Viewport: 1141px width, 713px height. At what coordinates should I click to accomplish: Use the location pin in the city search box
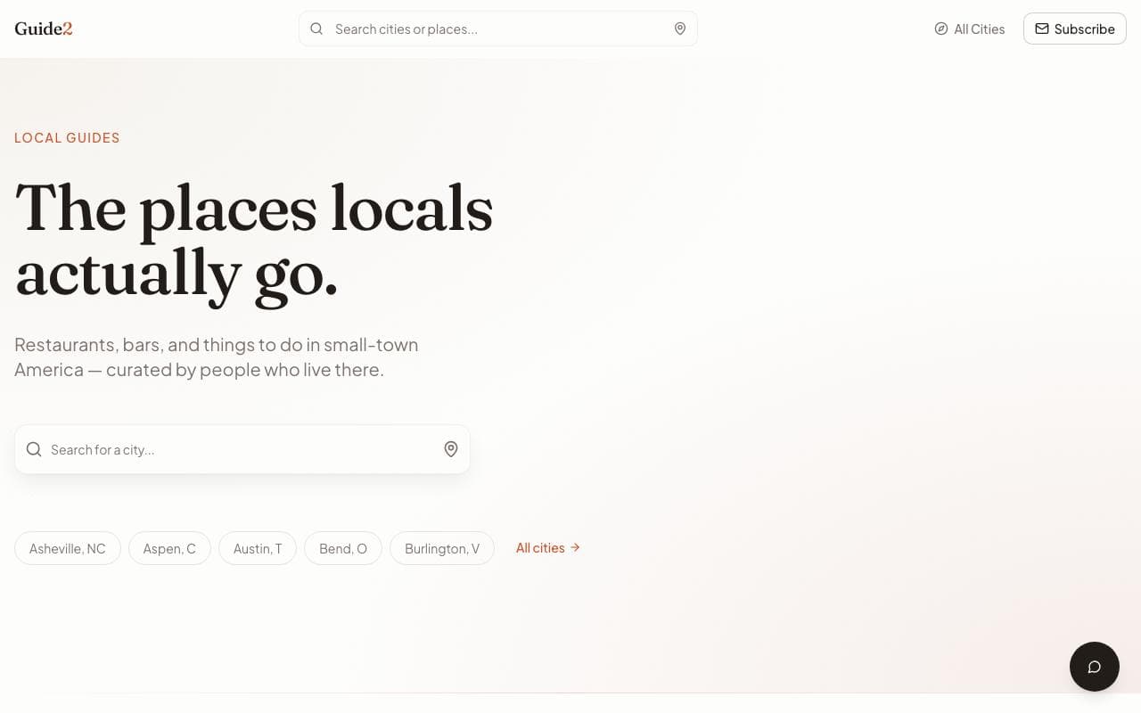pyautogui.click(x=451, y=449)
